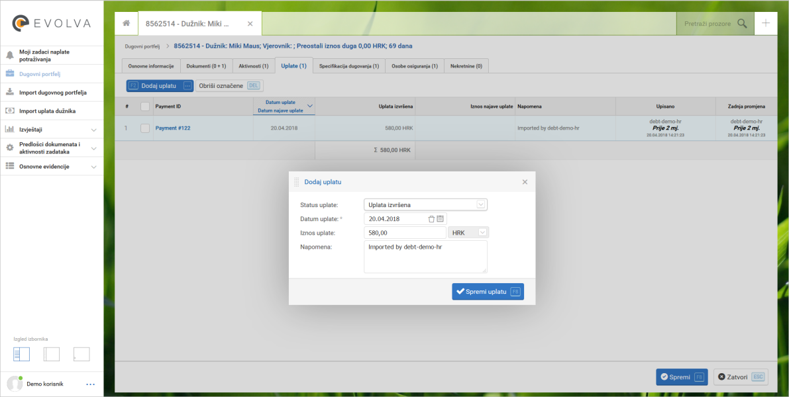789x397 pixels.
Task: Open the calendar picker for Datum uplate
Action: [441, 218]
